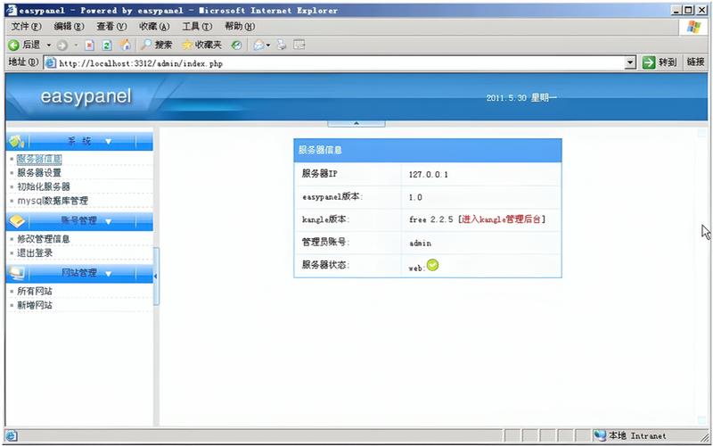The image size is (713, 446).
Task: Open 新增网站 in the sidebar
Action: [35, 305]
